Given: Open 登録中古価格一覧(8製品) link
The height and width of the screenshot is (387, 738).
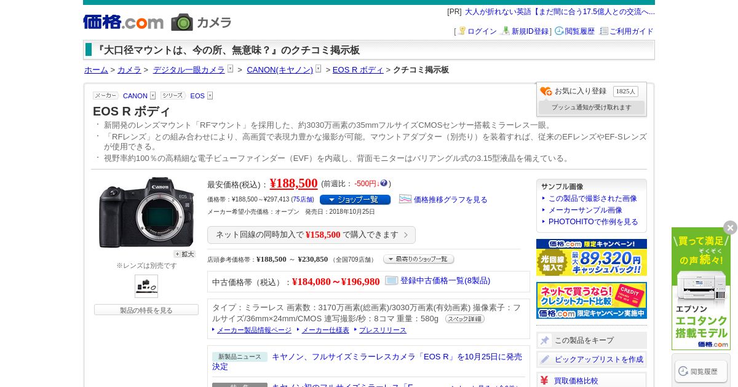Looking at the screenshot, I should point(445,281).
